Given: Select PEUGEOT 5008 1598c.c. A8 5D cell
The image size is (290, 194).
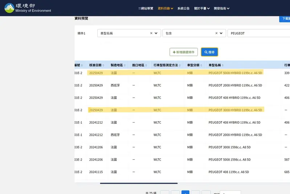Looking at the screenshot, I should pyautogui.click(x=229, y=159).
